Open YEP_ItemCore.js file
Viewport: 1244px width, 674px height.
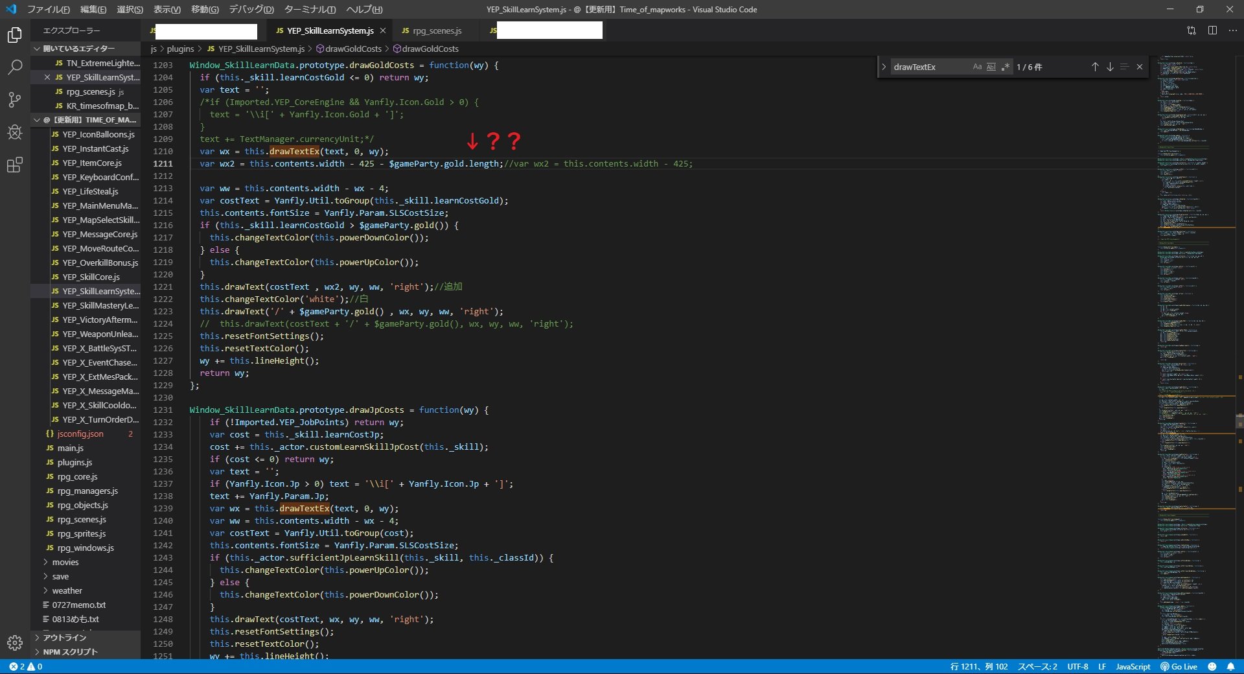[86, 163]
